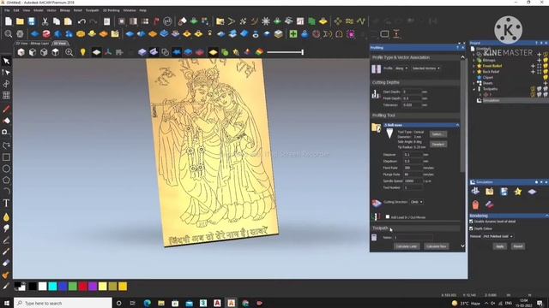Select the Create Circle tool
The height and width of the screenshot is (308, 549).
point(6,169)
